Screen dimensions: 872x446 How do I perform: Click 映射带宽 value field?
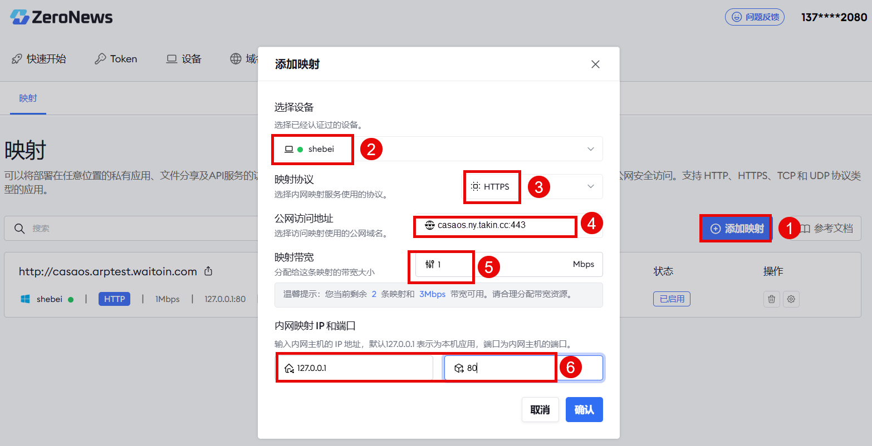510,264
